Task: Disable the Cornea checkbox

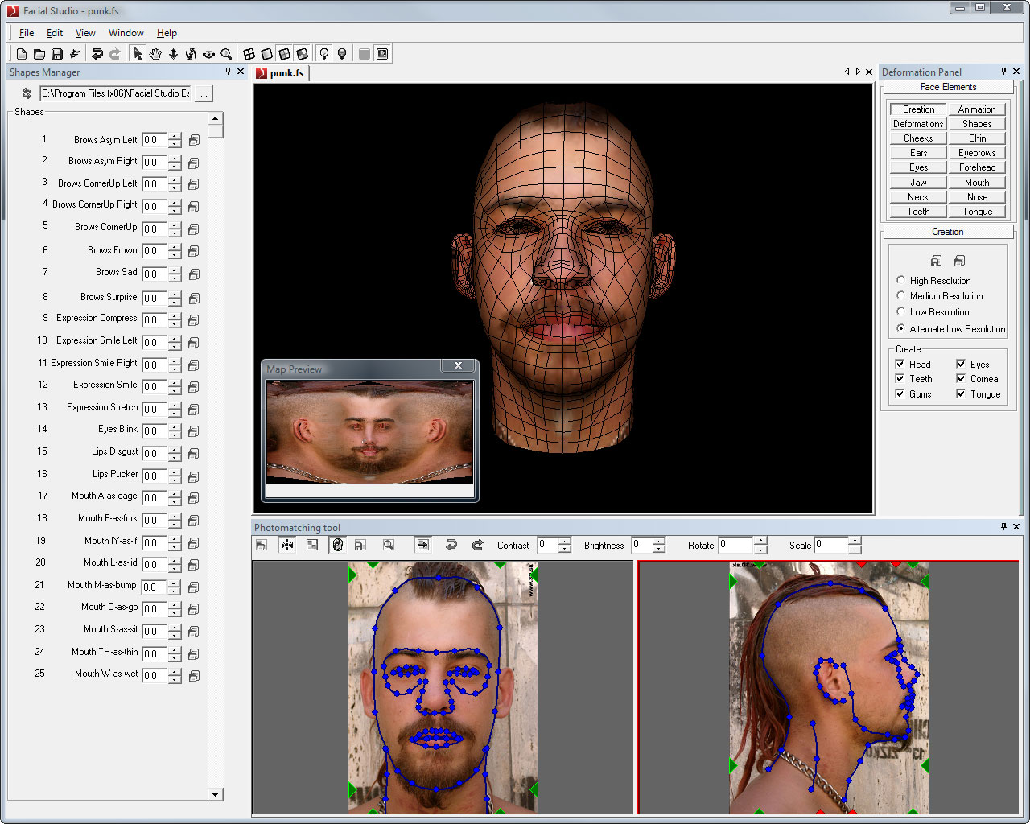Action: [962, 378]
